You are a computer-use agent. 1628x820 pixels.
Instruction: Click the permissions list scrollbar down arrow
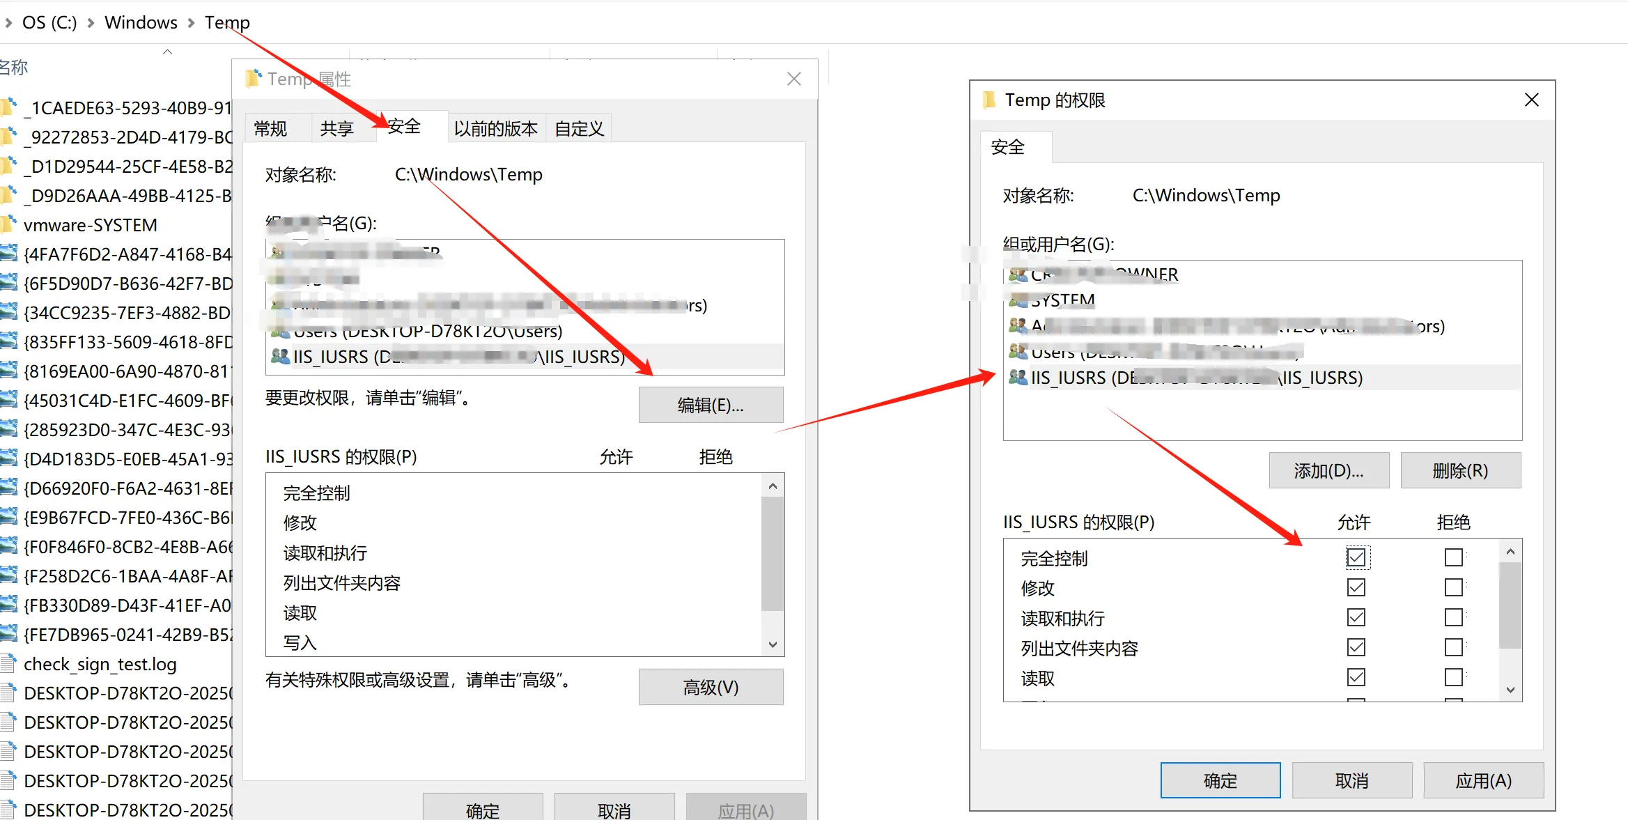click(1510, 690)
